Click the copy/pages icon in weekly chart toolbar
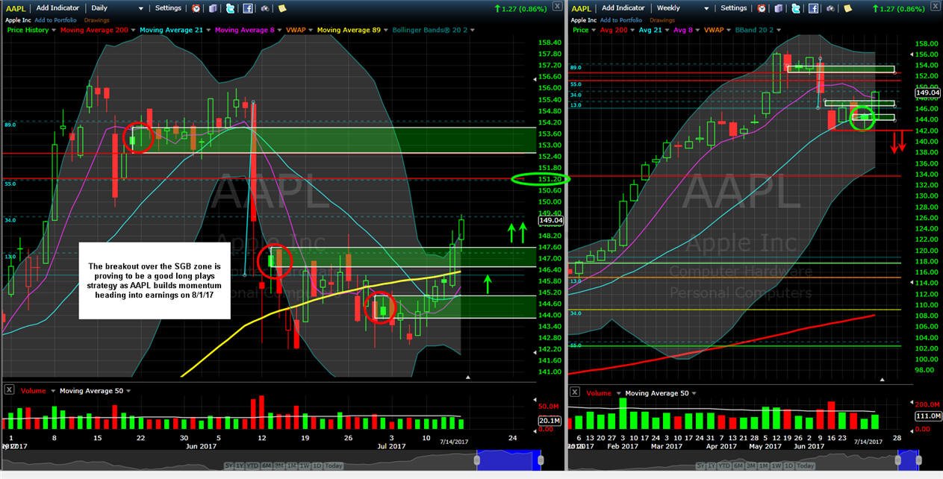Viewport: 943px width, 479px height. (x=778, y=8)
